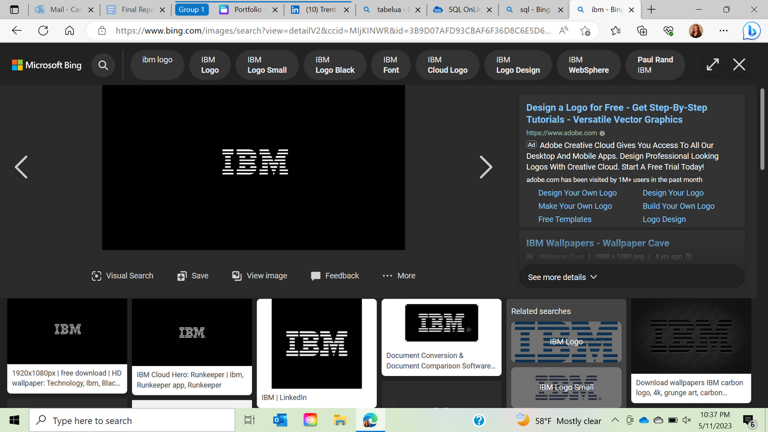Image resolution: width=768 pixels, height=432 pixels.
Task: Select the 'IBM Logo Design' chip
Action: (x=518, y=65)
